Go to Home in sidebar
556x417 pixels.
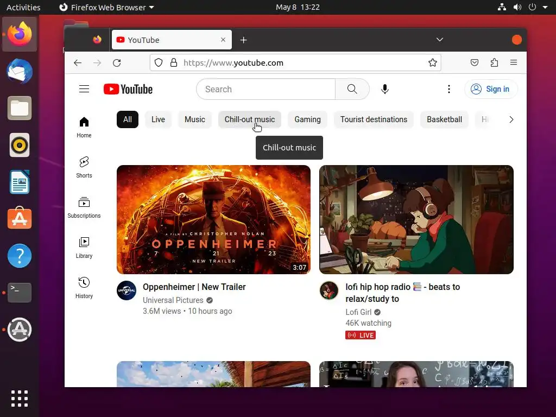[x=84, y=127]
